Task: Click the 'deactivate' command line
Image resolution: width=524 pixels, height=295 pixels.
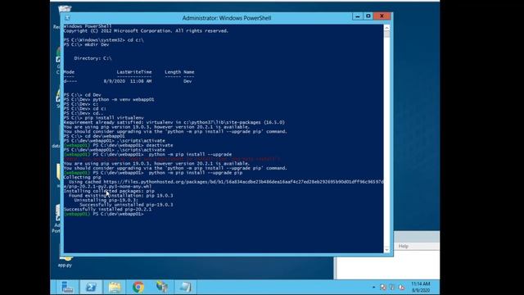Action: pos(118,145)
